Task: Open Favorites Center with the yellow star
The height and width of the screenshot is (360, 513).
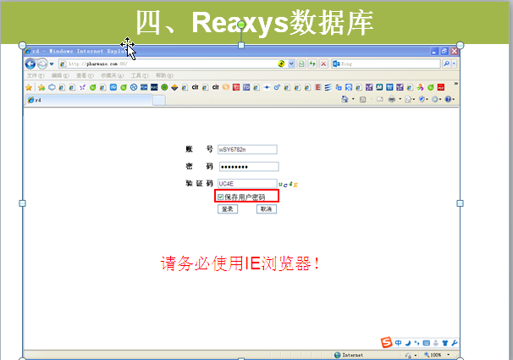Action: (x=29, y=87)
